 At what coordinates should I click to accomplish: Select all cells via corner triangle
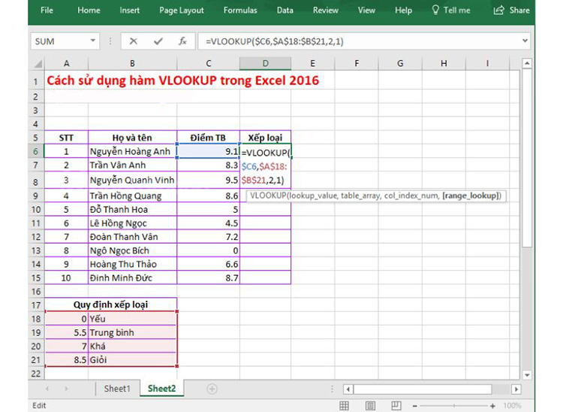click(37, 64)
